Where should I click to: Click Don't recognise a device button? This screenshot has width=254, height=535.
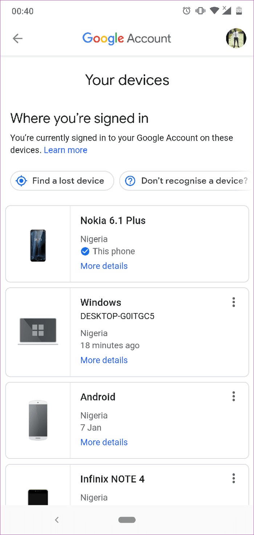click(187, 181)
